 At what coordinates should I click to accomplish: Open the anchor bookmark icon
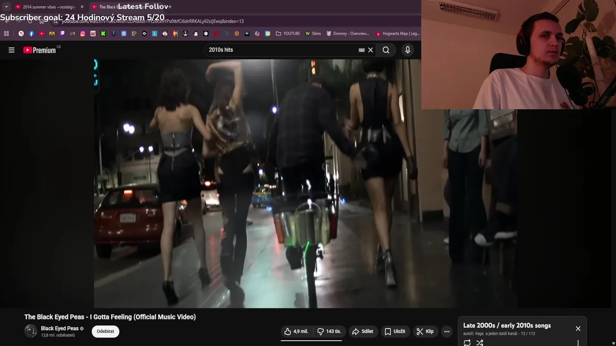(185, 34)
